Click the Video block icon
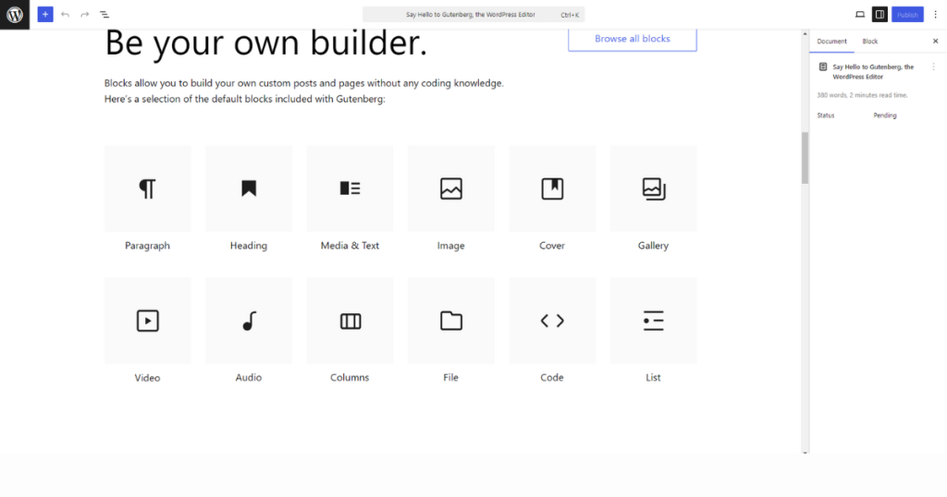Image resolution: width=947 pixels, height=497 pixels. pos(147,321)
